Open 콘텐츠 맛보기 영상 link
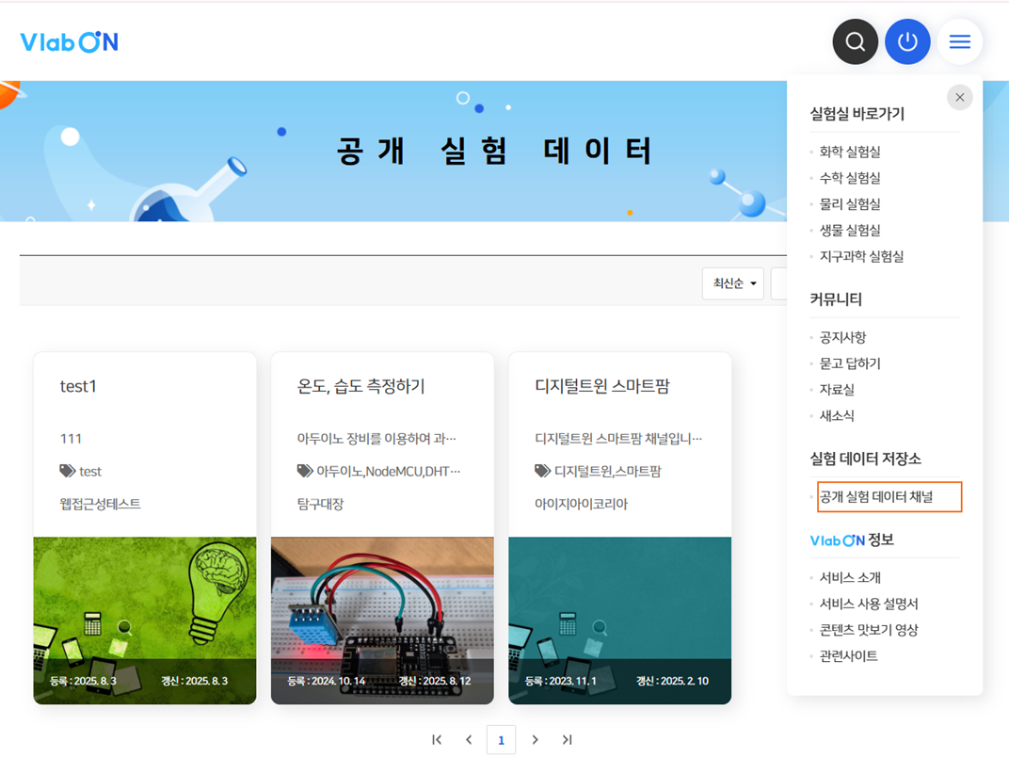This screenshot has width=1009, height=774. coord(868,630)
